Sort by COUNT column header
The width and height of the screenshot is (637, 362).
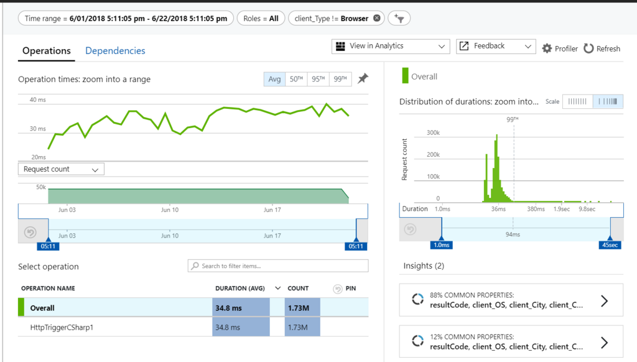298,288
